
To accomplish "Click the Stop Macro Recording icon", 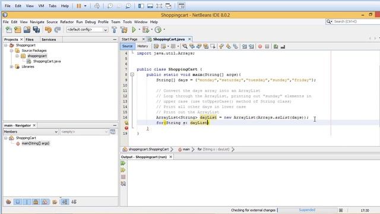I will click(267, 46).
